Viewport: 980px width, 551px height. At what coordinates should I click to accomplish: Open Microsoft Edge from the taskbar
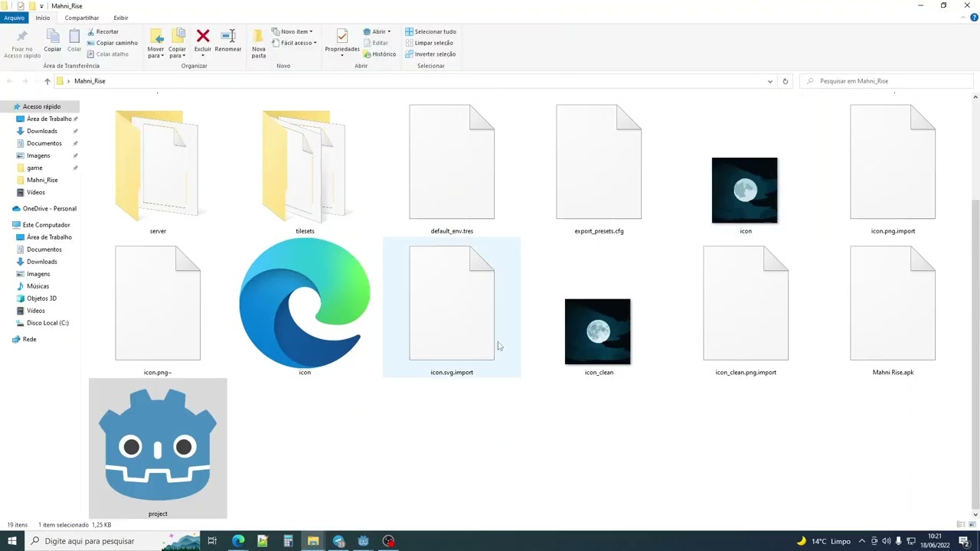[x=238, y=541]
